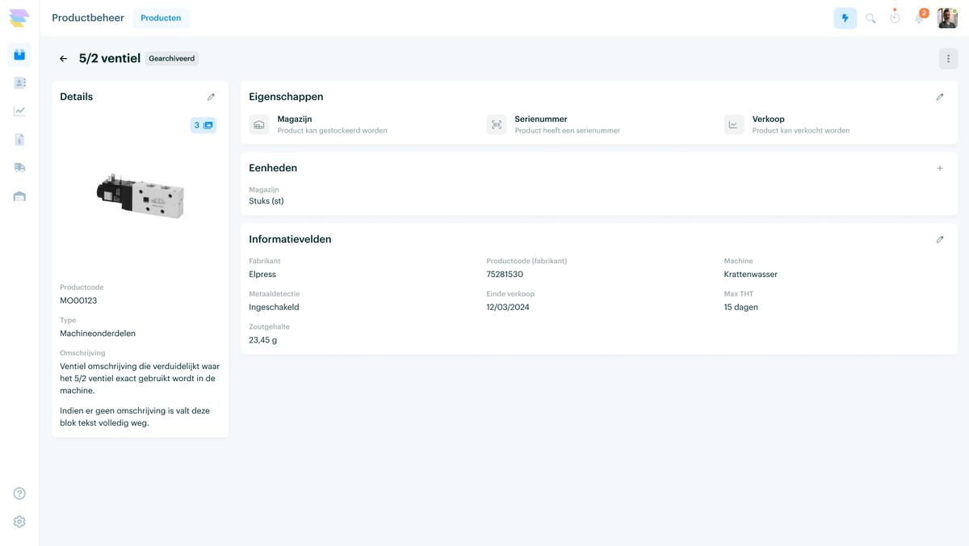Click the valve product image

click(141, 195)
